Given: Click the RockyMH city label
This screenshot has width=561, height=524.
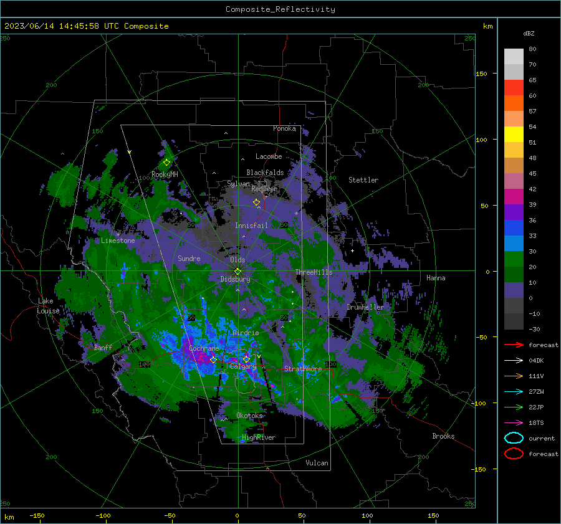Looking at the screenshot, I should pos(165,174).
